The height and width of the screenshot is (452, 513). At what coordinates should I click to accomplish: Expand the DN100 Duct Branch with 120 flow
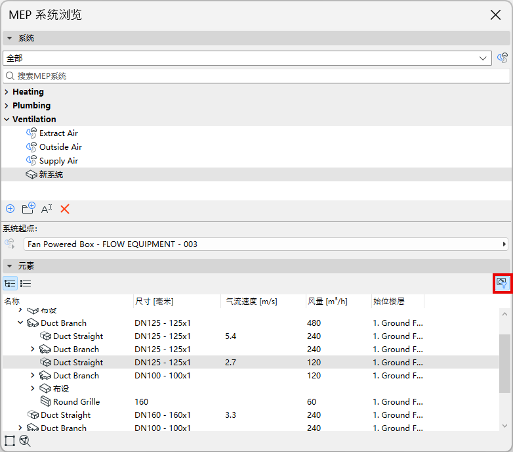[32, 375]
